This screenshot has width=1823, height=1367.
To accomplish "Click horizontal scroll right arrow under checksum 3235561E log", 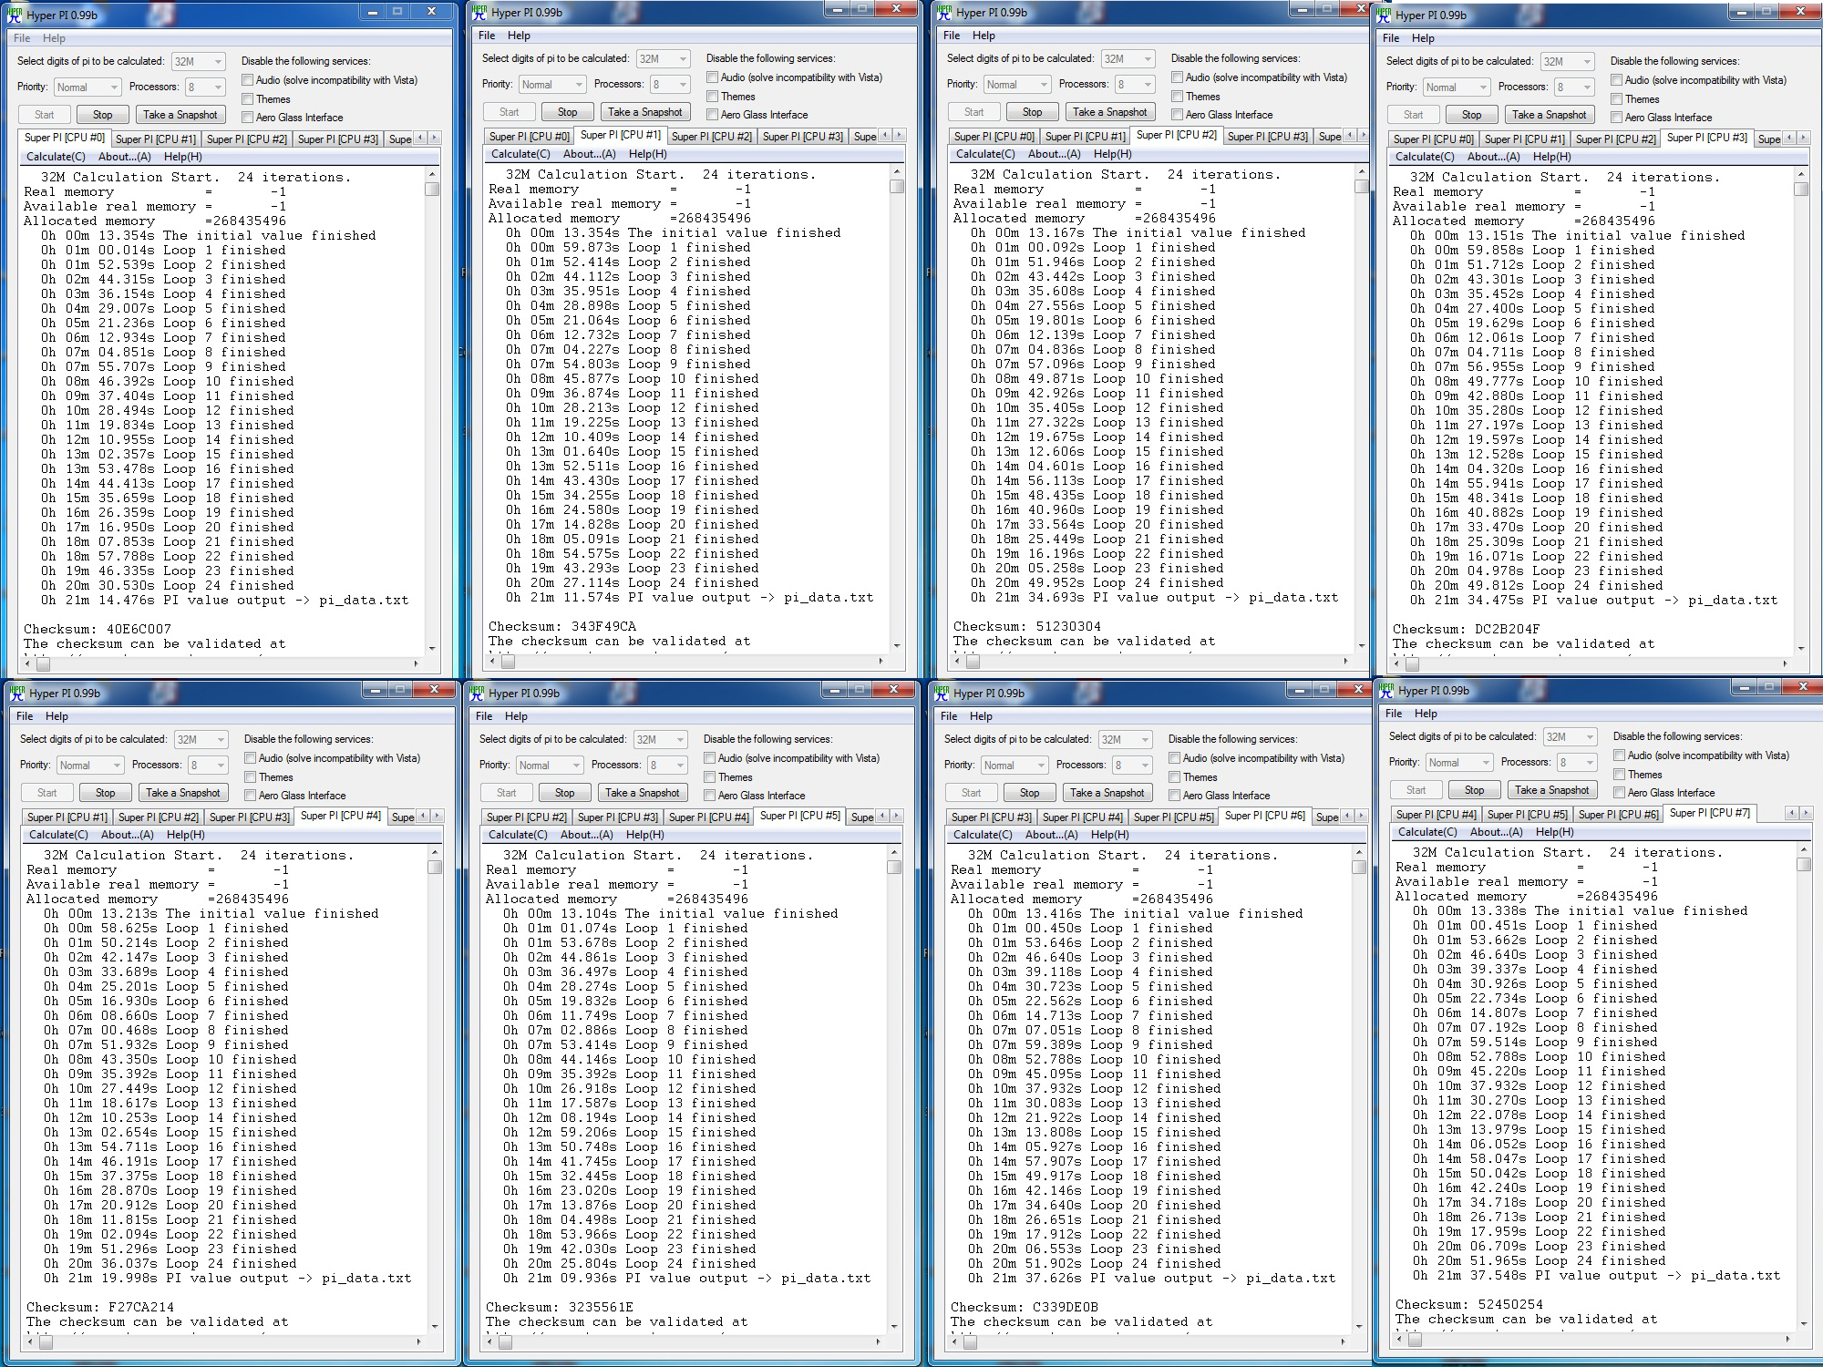I will pos(878,1341).
